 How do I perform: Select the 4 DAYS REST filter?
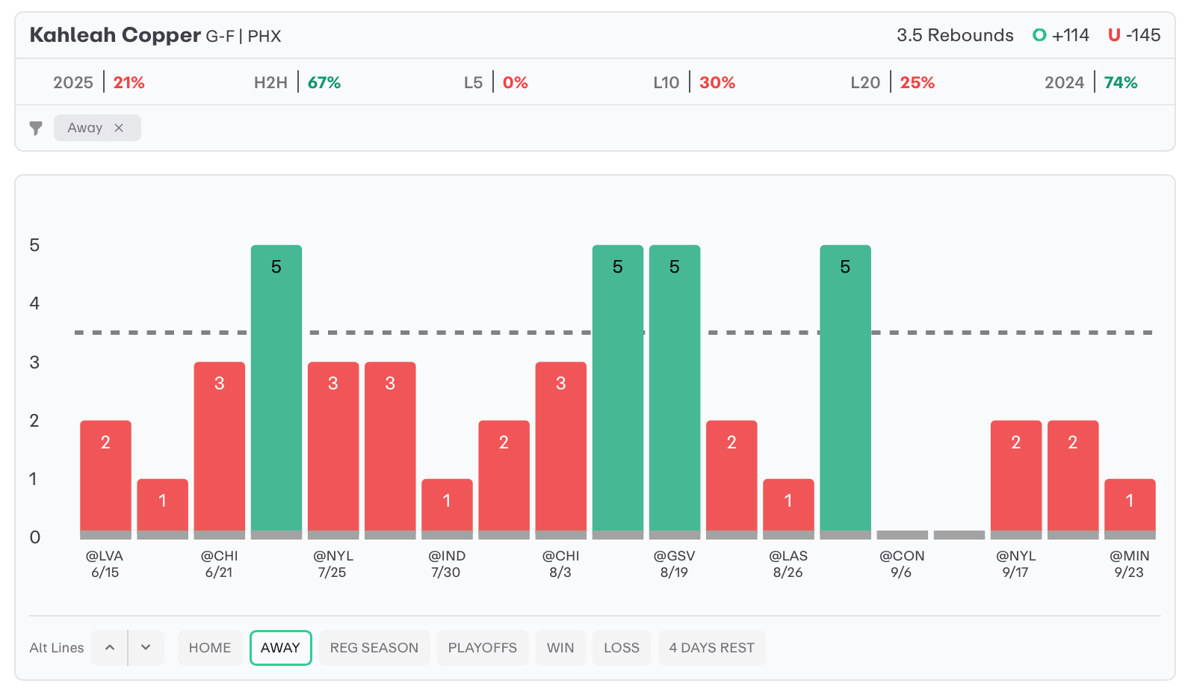[x=711, y=647]
